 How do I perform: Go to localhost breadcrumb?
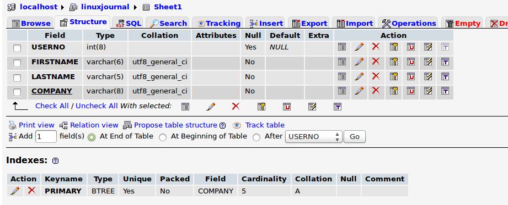click(39, 7)
